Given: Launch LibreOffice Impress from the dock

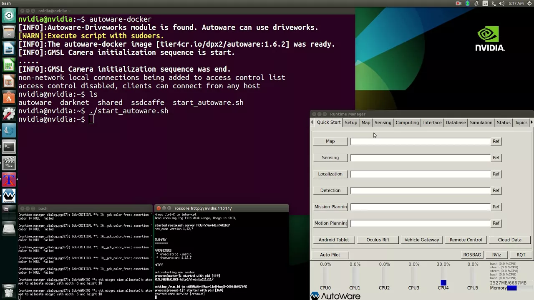Looking at the screenshot, I should pos(9,82).
